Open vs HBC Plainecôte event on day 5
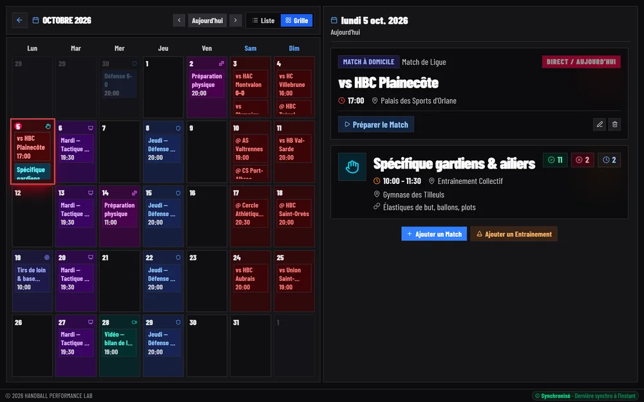This screenshot has height=402, width=644. coord(32,147)
